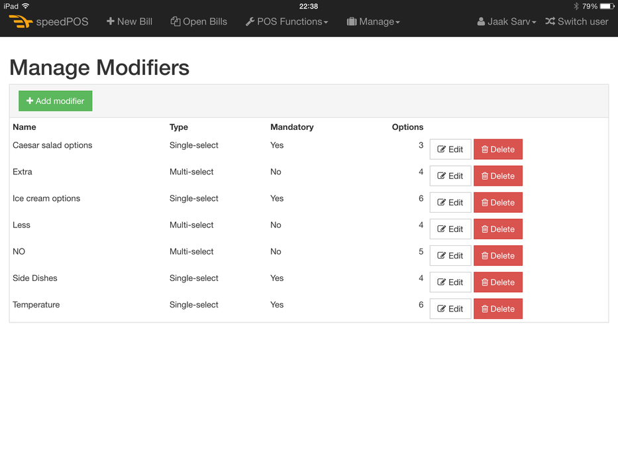Click the trash icon in the Less row
The width and height of the screenshot is (618, 464).
tap(485, 229)
